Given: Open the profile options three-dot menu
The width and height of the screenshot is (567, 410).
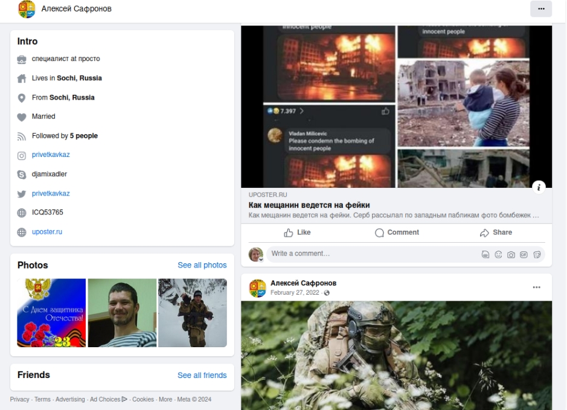Looking at the screenshot, I should click(x=541, y=8).
